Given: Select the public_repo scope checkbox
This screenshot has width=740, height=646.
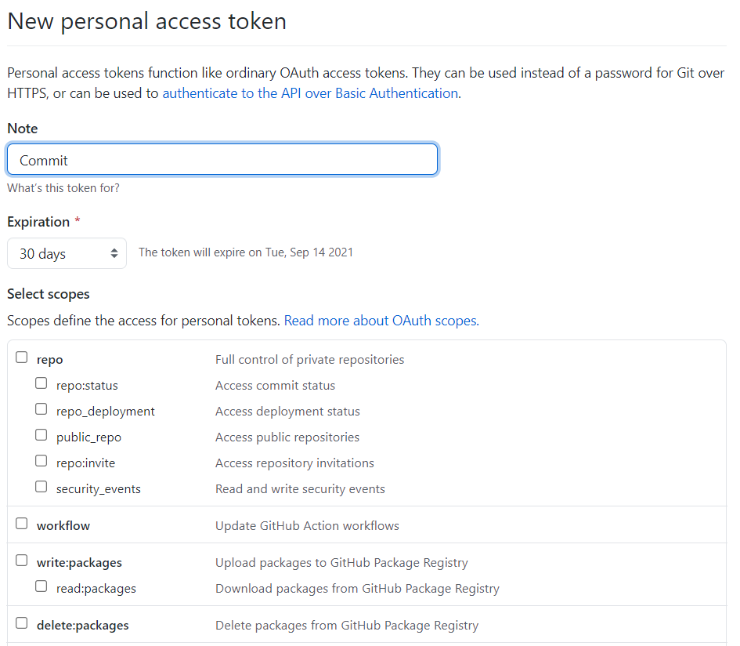Looking at the screenshot, I should (41, 436).
